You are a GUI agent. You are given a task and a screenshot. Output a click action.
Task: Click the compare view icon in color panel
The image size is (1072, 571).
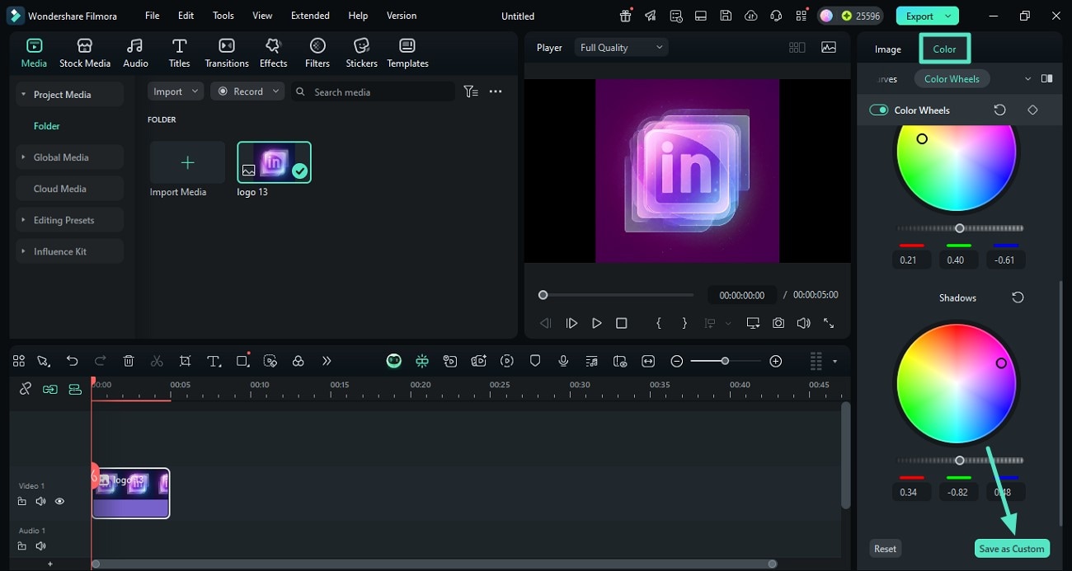tap(1046, 79)
